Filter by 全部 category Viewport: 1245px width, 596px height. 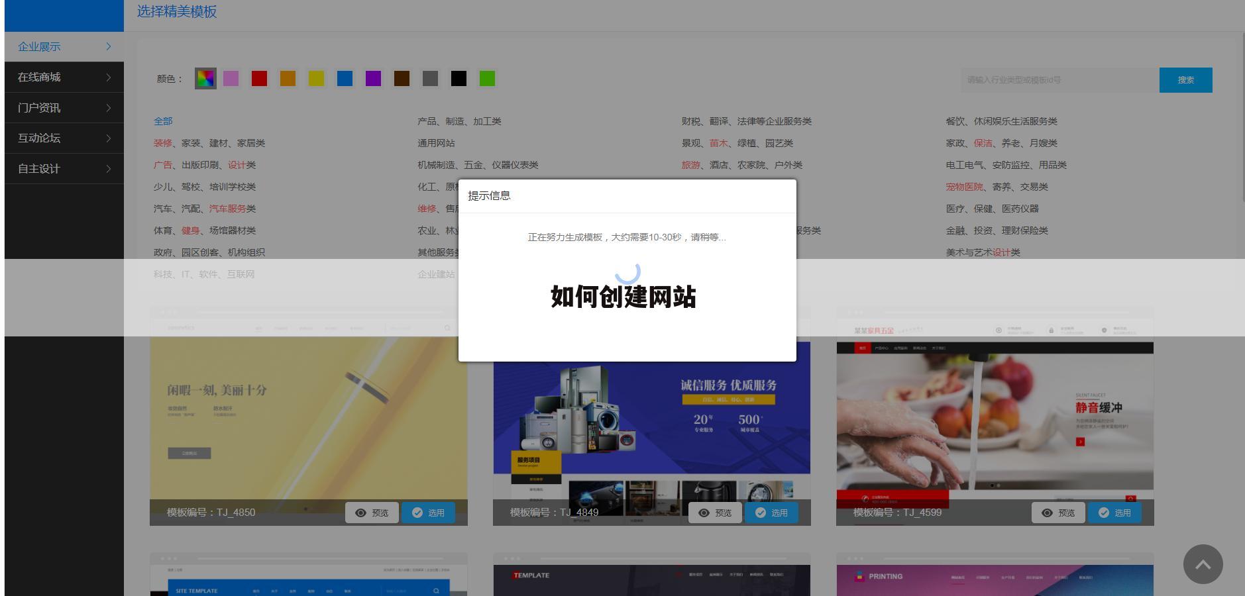tap(163, 121)
